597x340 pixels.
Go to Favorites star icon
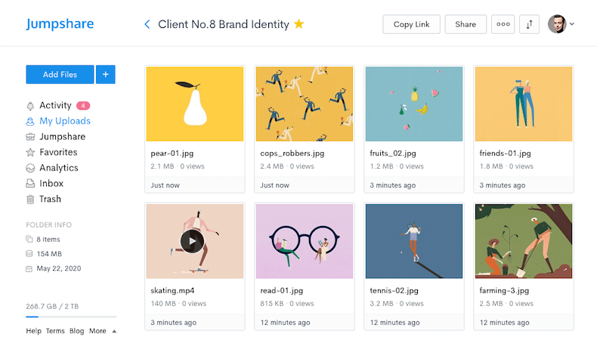coord(30,152)
